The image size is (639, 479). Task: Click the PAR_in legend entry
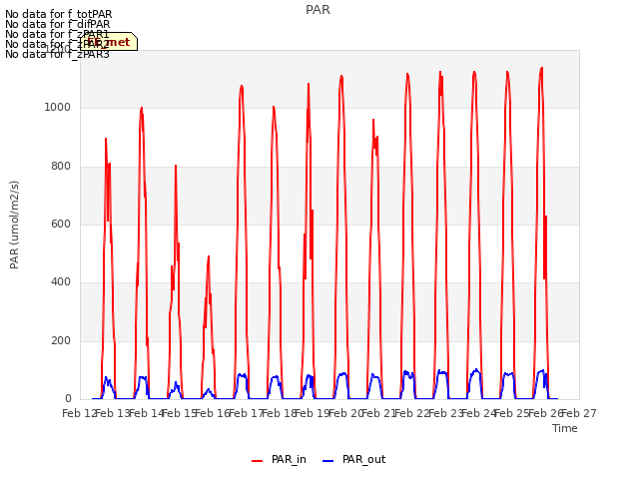[279, 459]
